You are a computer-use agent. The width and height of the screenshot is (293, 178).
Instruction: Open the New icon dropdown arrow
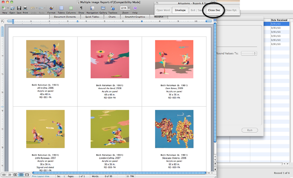pyautogui.click(x=8, y=8)
